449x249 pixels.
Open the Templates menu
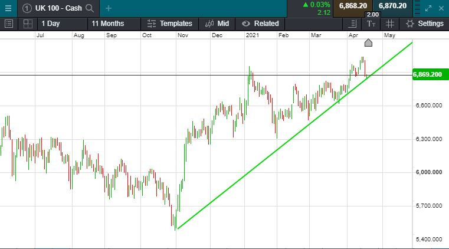pyautogui.click(x=170, y=24)
